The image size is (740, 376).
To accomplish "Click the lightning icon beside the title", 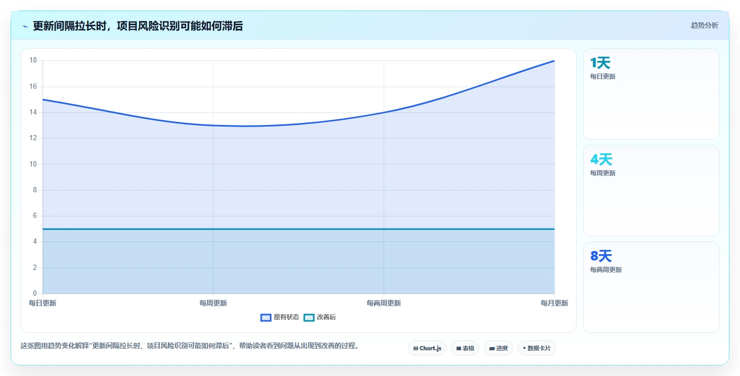I will [x=25, y=26].
